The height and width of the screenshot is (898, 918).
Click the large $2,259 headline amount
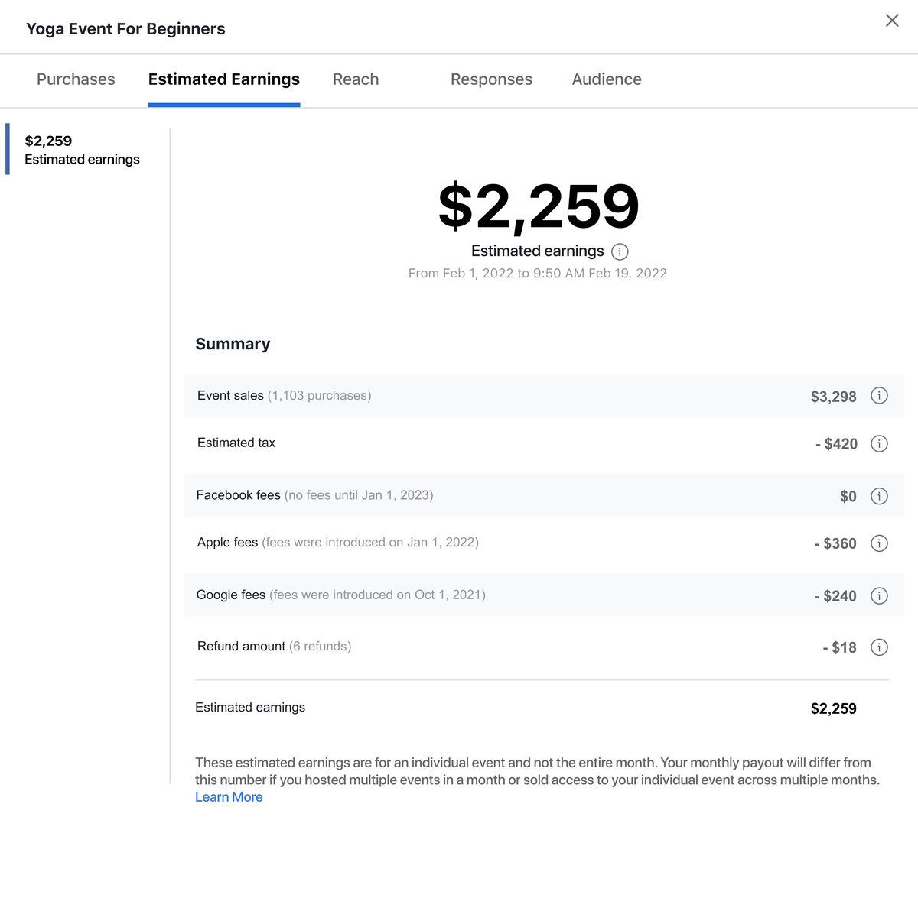pyautogui.click(x=538, y=206)
